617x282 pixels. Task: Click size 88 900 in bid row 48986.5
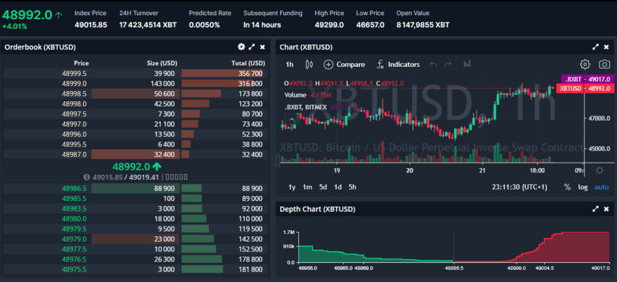164,189
